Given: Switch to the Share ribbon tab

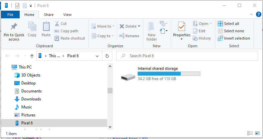Looking at the screenshot, I should coord(49,15).
